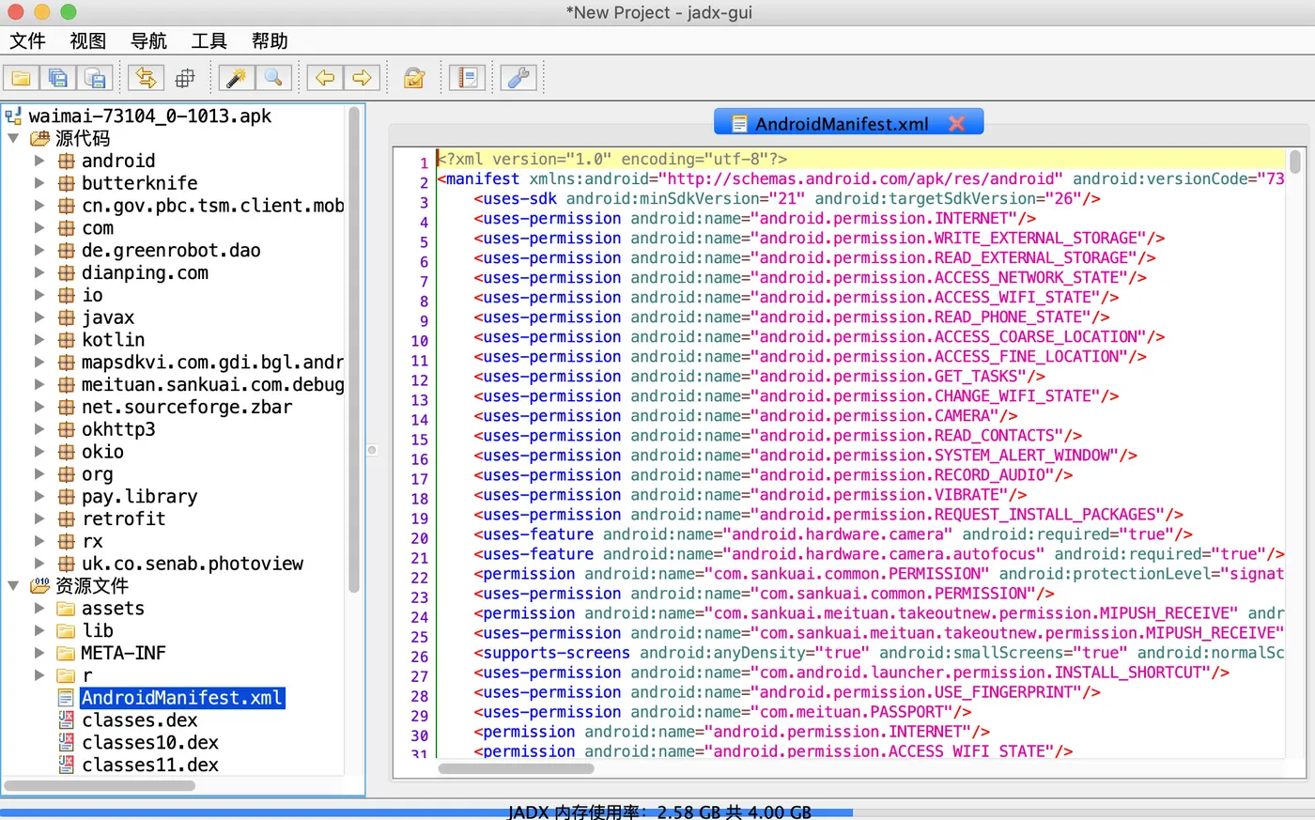Open the 工具 menu
This screenshot has width=1315, height=820.
(x=209, y=40)
